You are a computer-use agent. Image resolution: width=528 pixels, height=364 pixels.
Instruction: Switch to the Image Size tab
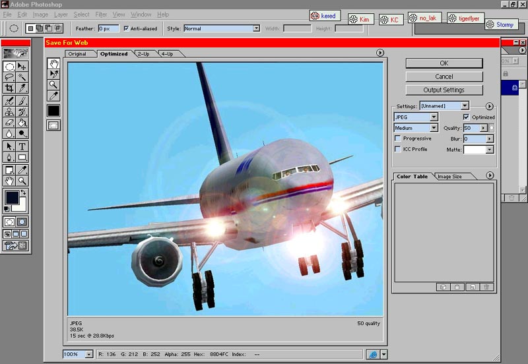click(449, 176)
